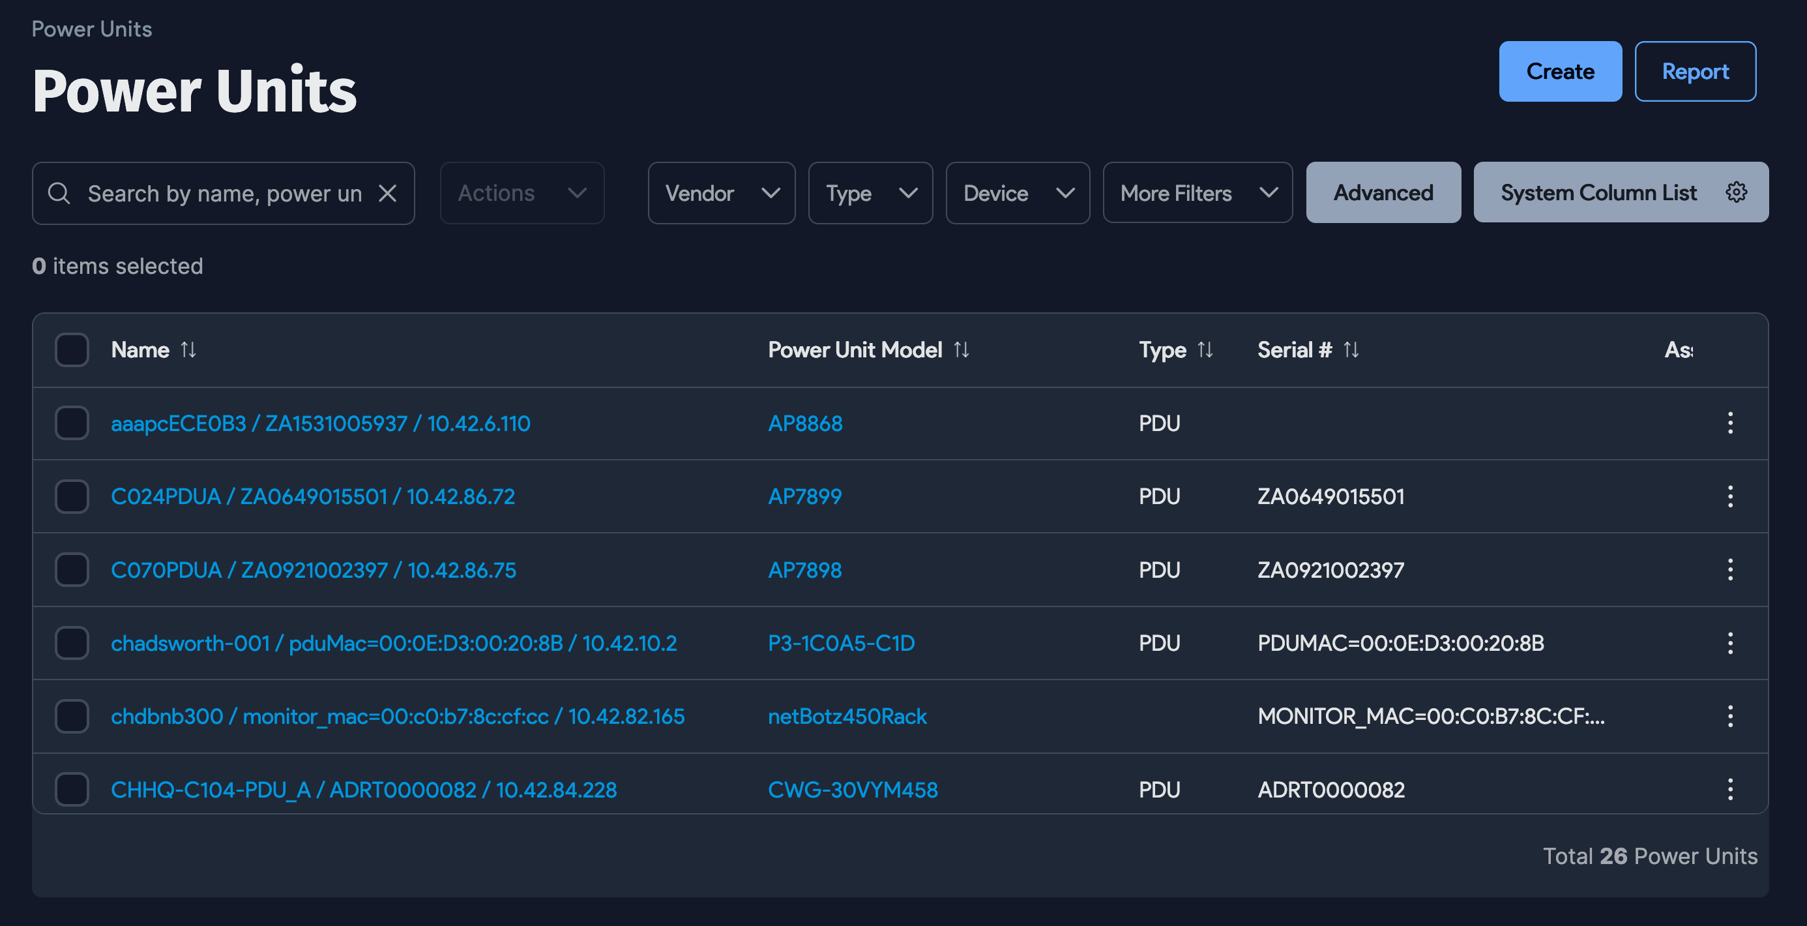Viewport: 1807px width, 926px height.
Task: Sort the table by Name column
Action: click(x=188, y=350)
